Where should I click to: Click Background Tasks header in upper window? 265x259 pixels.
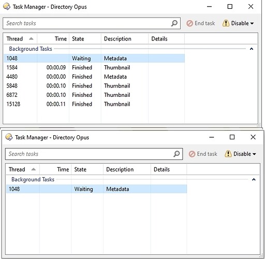tap(31, 49)
